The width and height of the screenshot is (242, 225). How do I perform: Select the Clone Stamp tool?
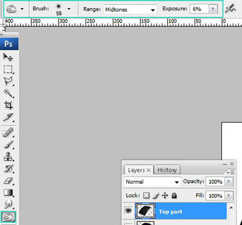click(8, 157)
